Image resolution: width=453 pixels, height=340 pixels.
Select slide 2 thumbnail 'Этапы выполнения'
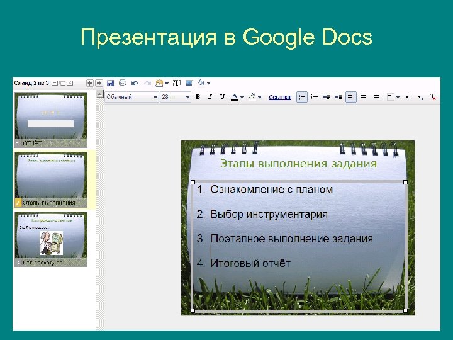pyautogui.click(x=50, y=179)
